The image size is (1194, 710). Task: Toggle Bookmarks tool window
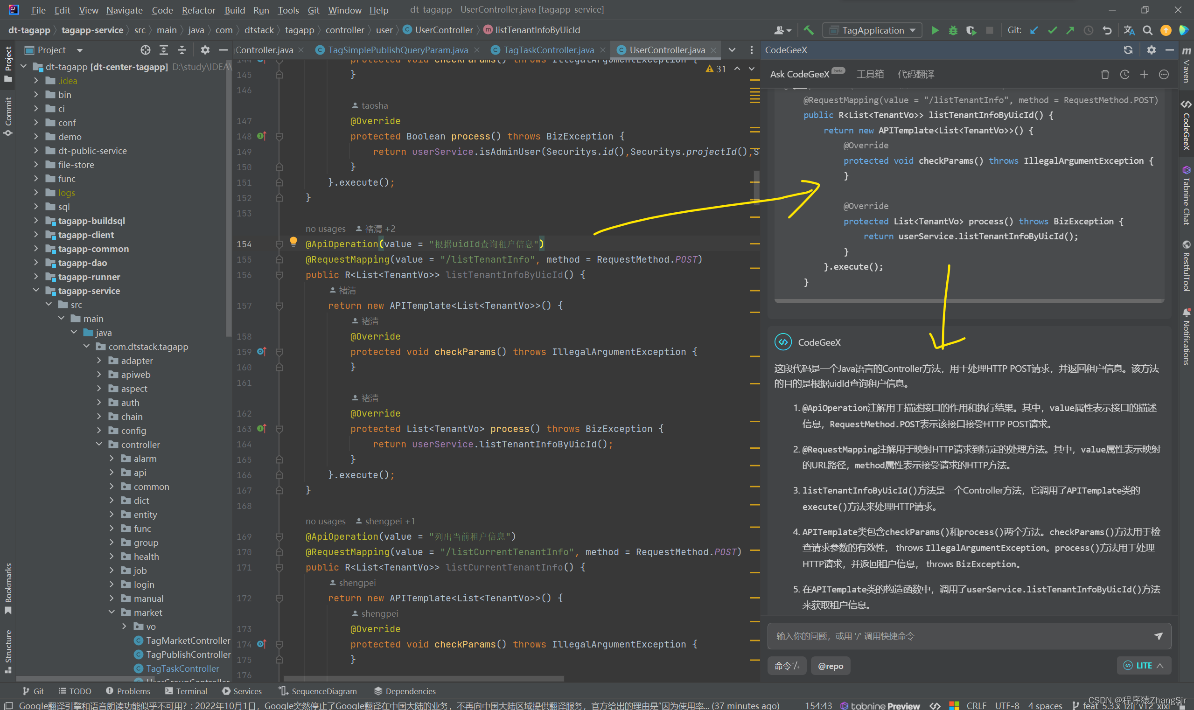(8, 589)
